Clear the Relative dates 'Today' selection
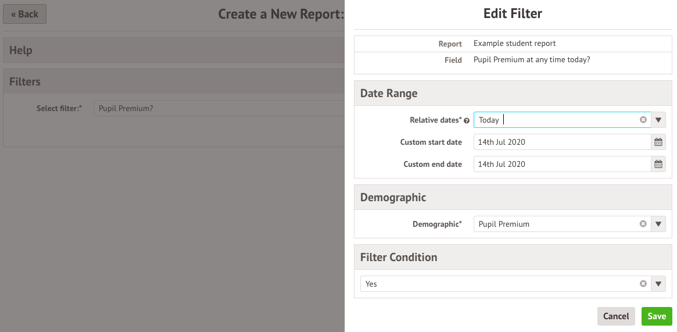The width and height of the screenshot is (677, 332). click(x=643, y=120)
